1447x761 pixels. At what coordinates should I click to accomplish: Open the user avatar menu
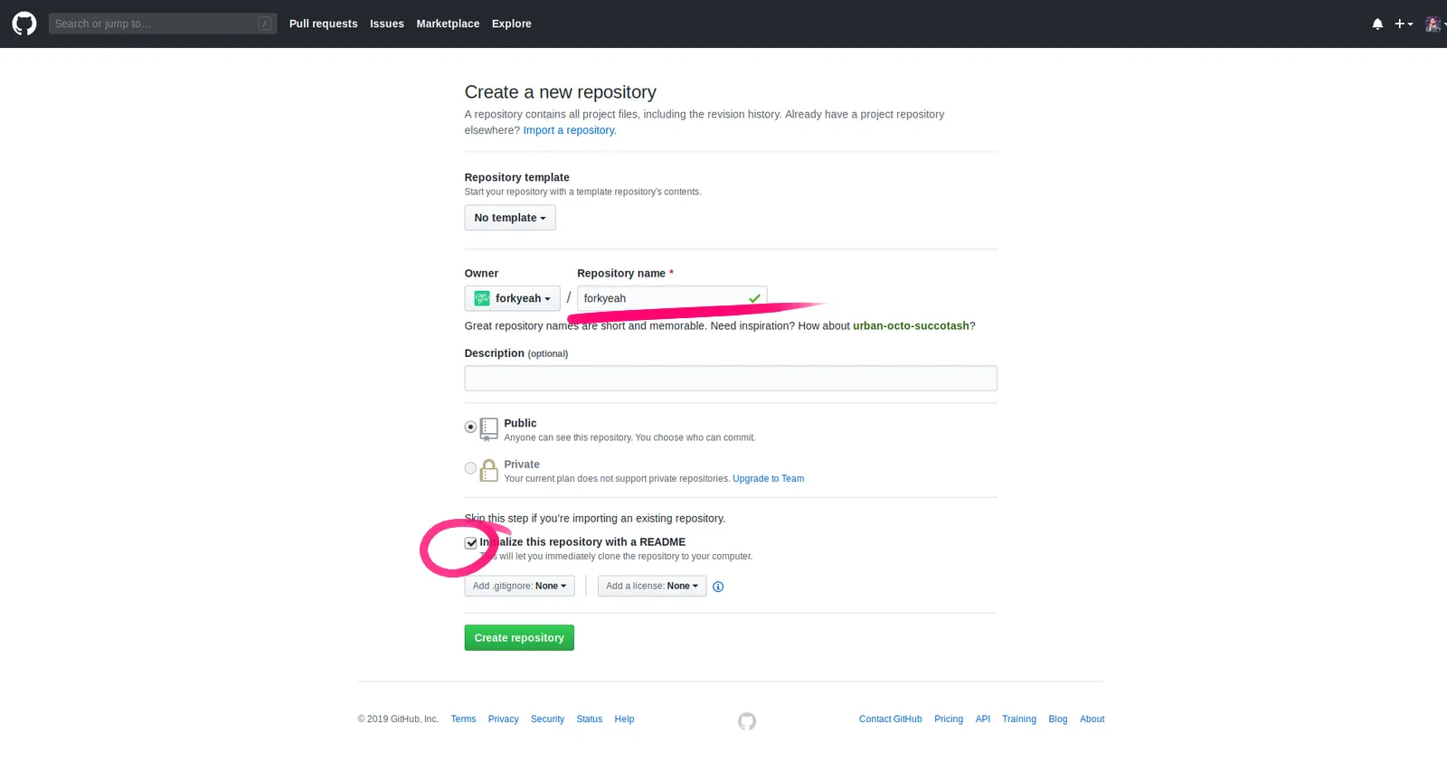tap(1434, 24)
